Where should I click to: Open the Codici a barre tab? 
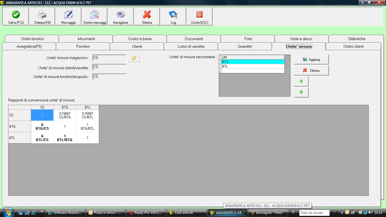click(x=140, y=39)
